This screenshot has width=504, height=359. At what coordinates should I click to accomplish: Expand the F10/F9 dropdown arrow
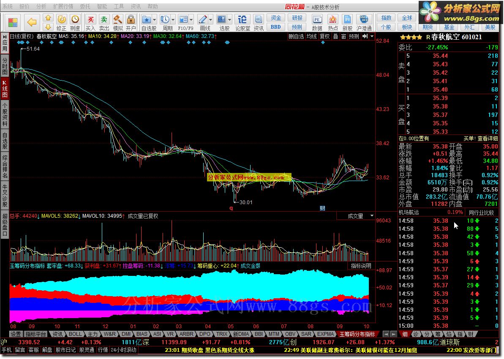[x=191, y=19]
